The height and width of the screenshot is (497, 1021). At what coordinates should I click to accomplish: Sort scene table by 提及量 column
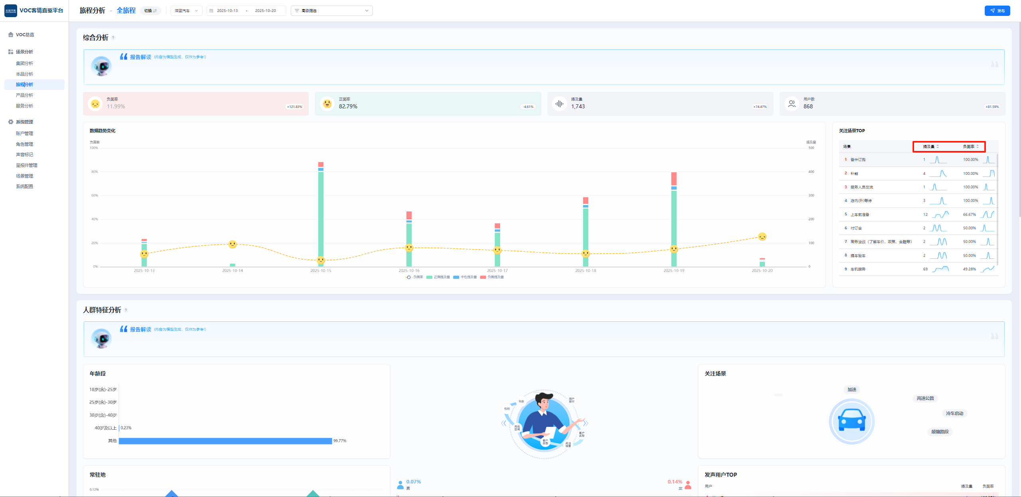pyautogui.click(x=931, y=147)
